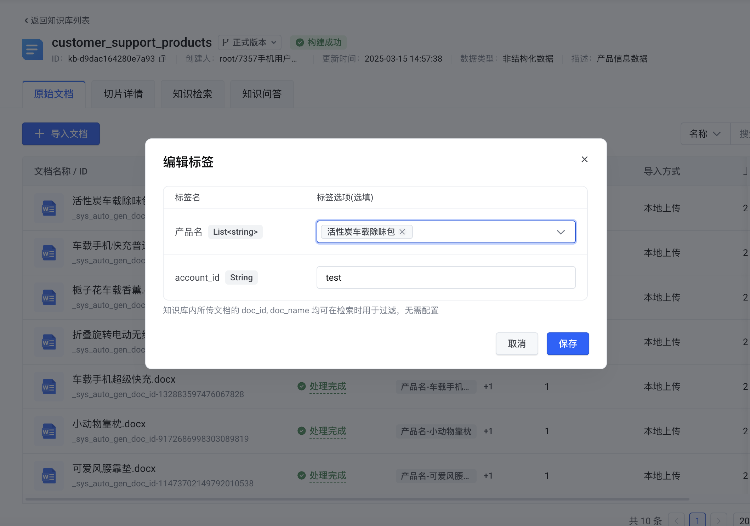Close the 编辑标签 dialog
This screenshot has width=750, height=526.
[x=584, y=159]
